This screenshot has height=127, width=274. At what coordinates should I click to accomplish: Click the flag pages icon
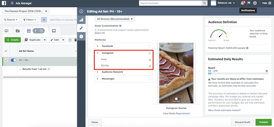249,3
